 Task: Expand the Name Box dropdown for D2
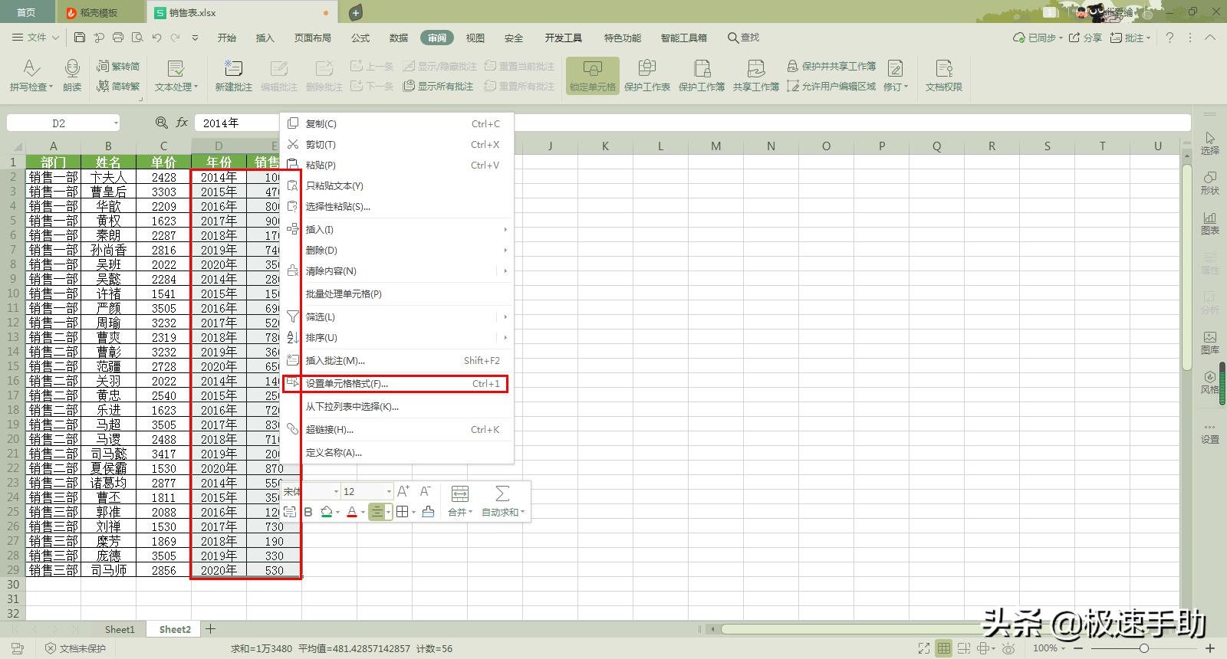116,123
